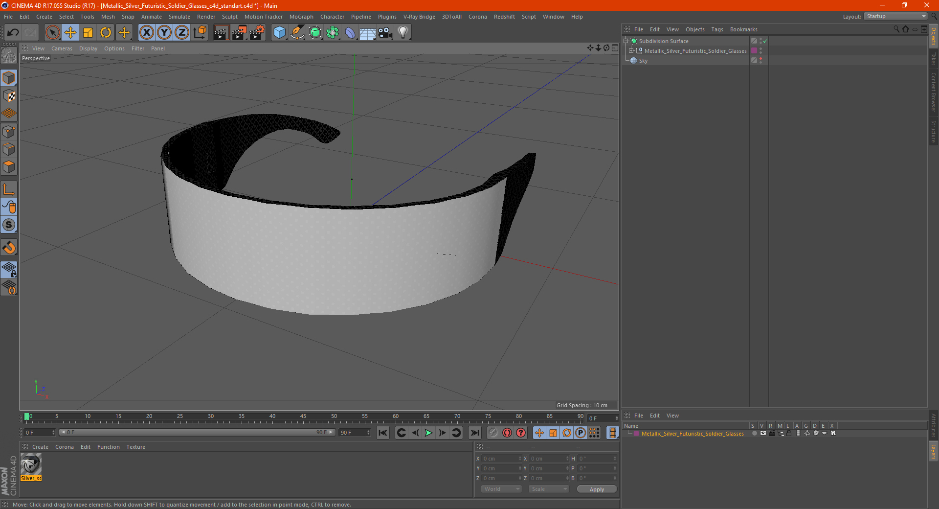Render to Picture Viewer icon

[x=239, y=33]
